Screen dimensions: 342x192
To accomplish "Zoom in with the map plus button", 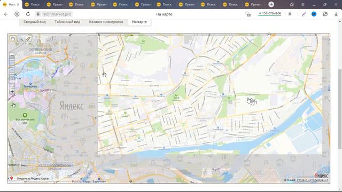I will 12,92.
